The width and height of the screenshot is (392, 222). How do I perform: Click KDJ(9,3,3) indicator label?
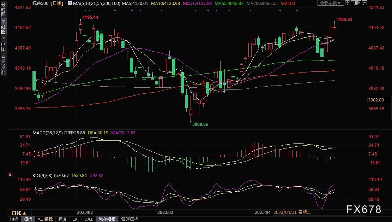pyautogui.click(x=42, y=175)
